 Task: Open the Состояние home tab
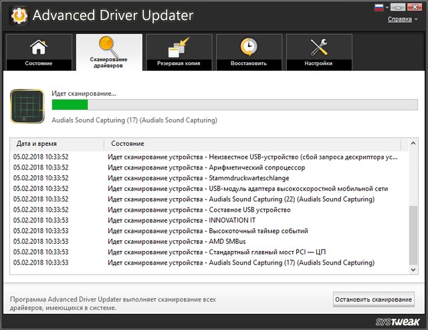pyautogui.click(x=39, y=52)
